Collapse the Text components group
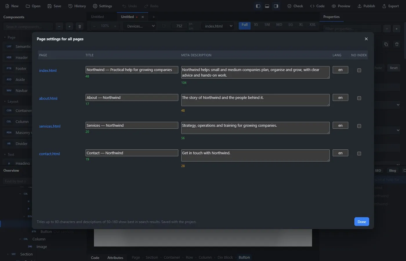 [x=5, y=155]
